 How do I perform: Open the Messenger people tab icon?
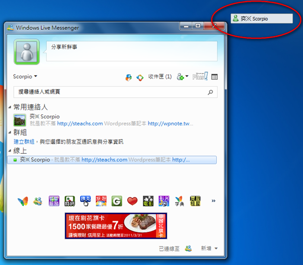38,201
